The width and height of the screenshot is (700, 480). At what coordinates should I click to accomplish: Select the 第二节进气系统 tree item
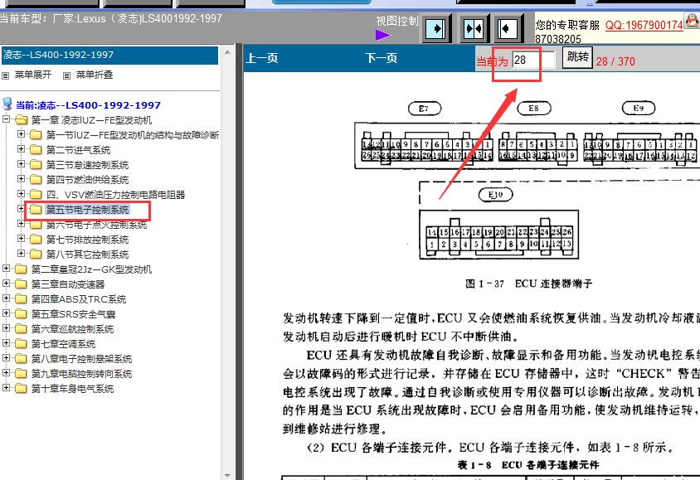78,150
